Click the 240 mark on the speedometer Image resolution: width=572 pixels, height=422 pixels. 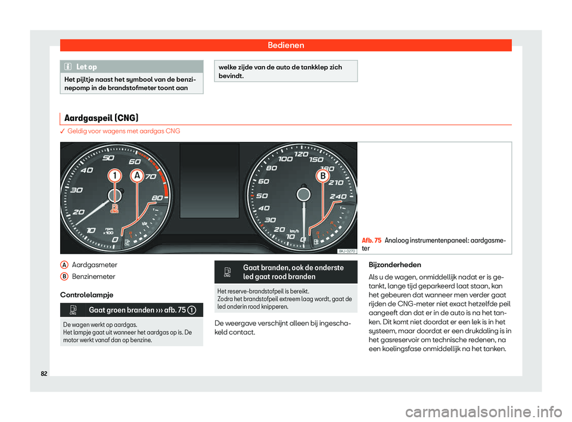pyautogui.click(x=338, y=197)
